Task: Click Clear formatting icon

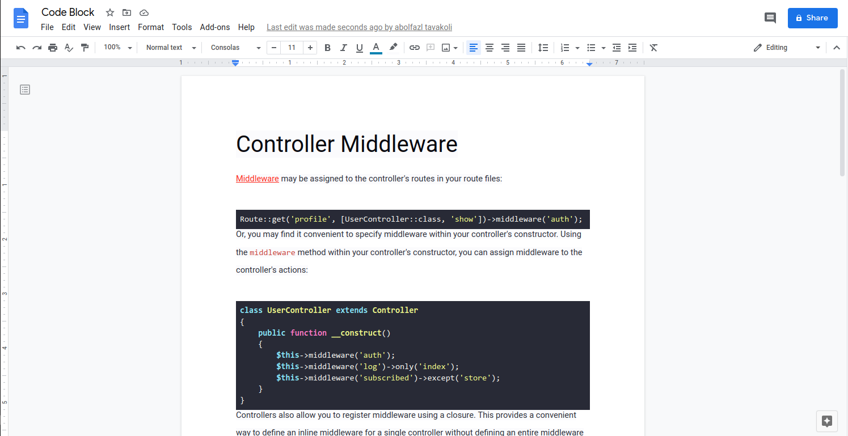Action: 653,48
